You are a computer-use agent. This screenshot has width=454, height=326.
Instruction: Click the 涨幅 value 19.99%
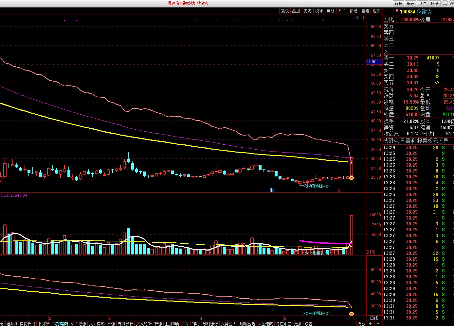411,102
